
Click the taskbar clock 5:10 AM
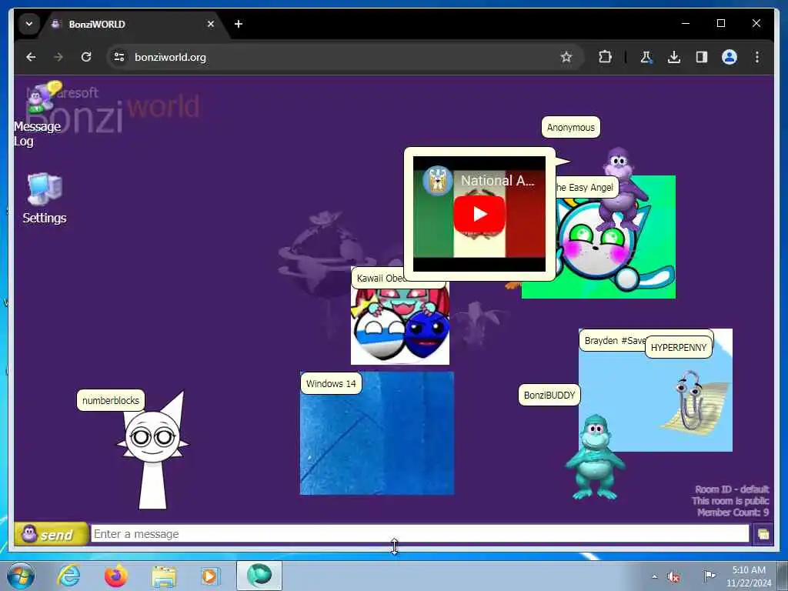pyautogui.click(x=748, y=576)
